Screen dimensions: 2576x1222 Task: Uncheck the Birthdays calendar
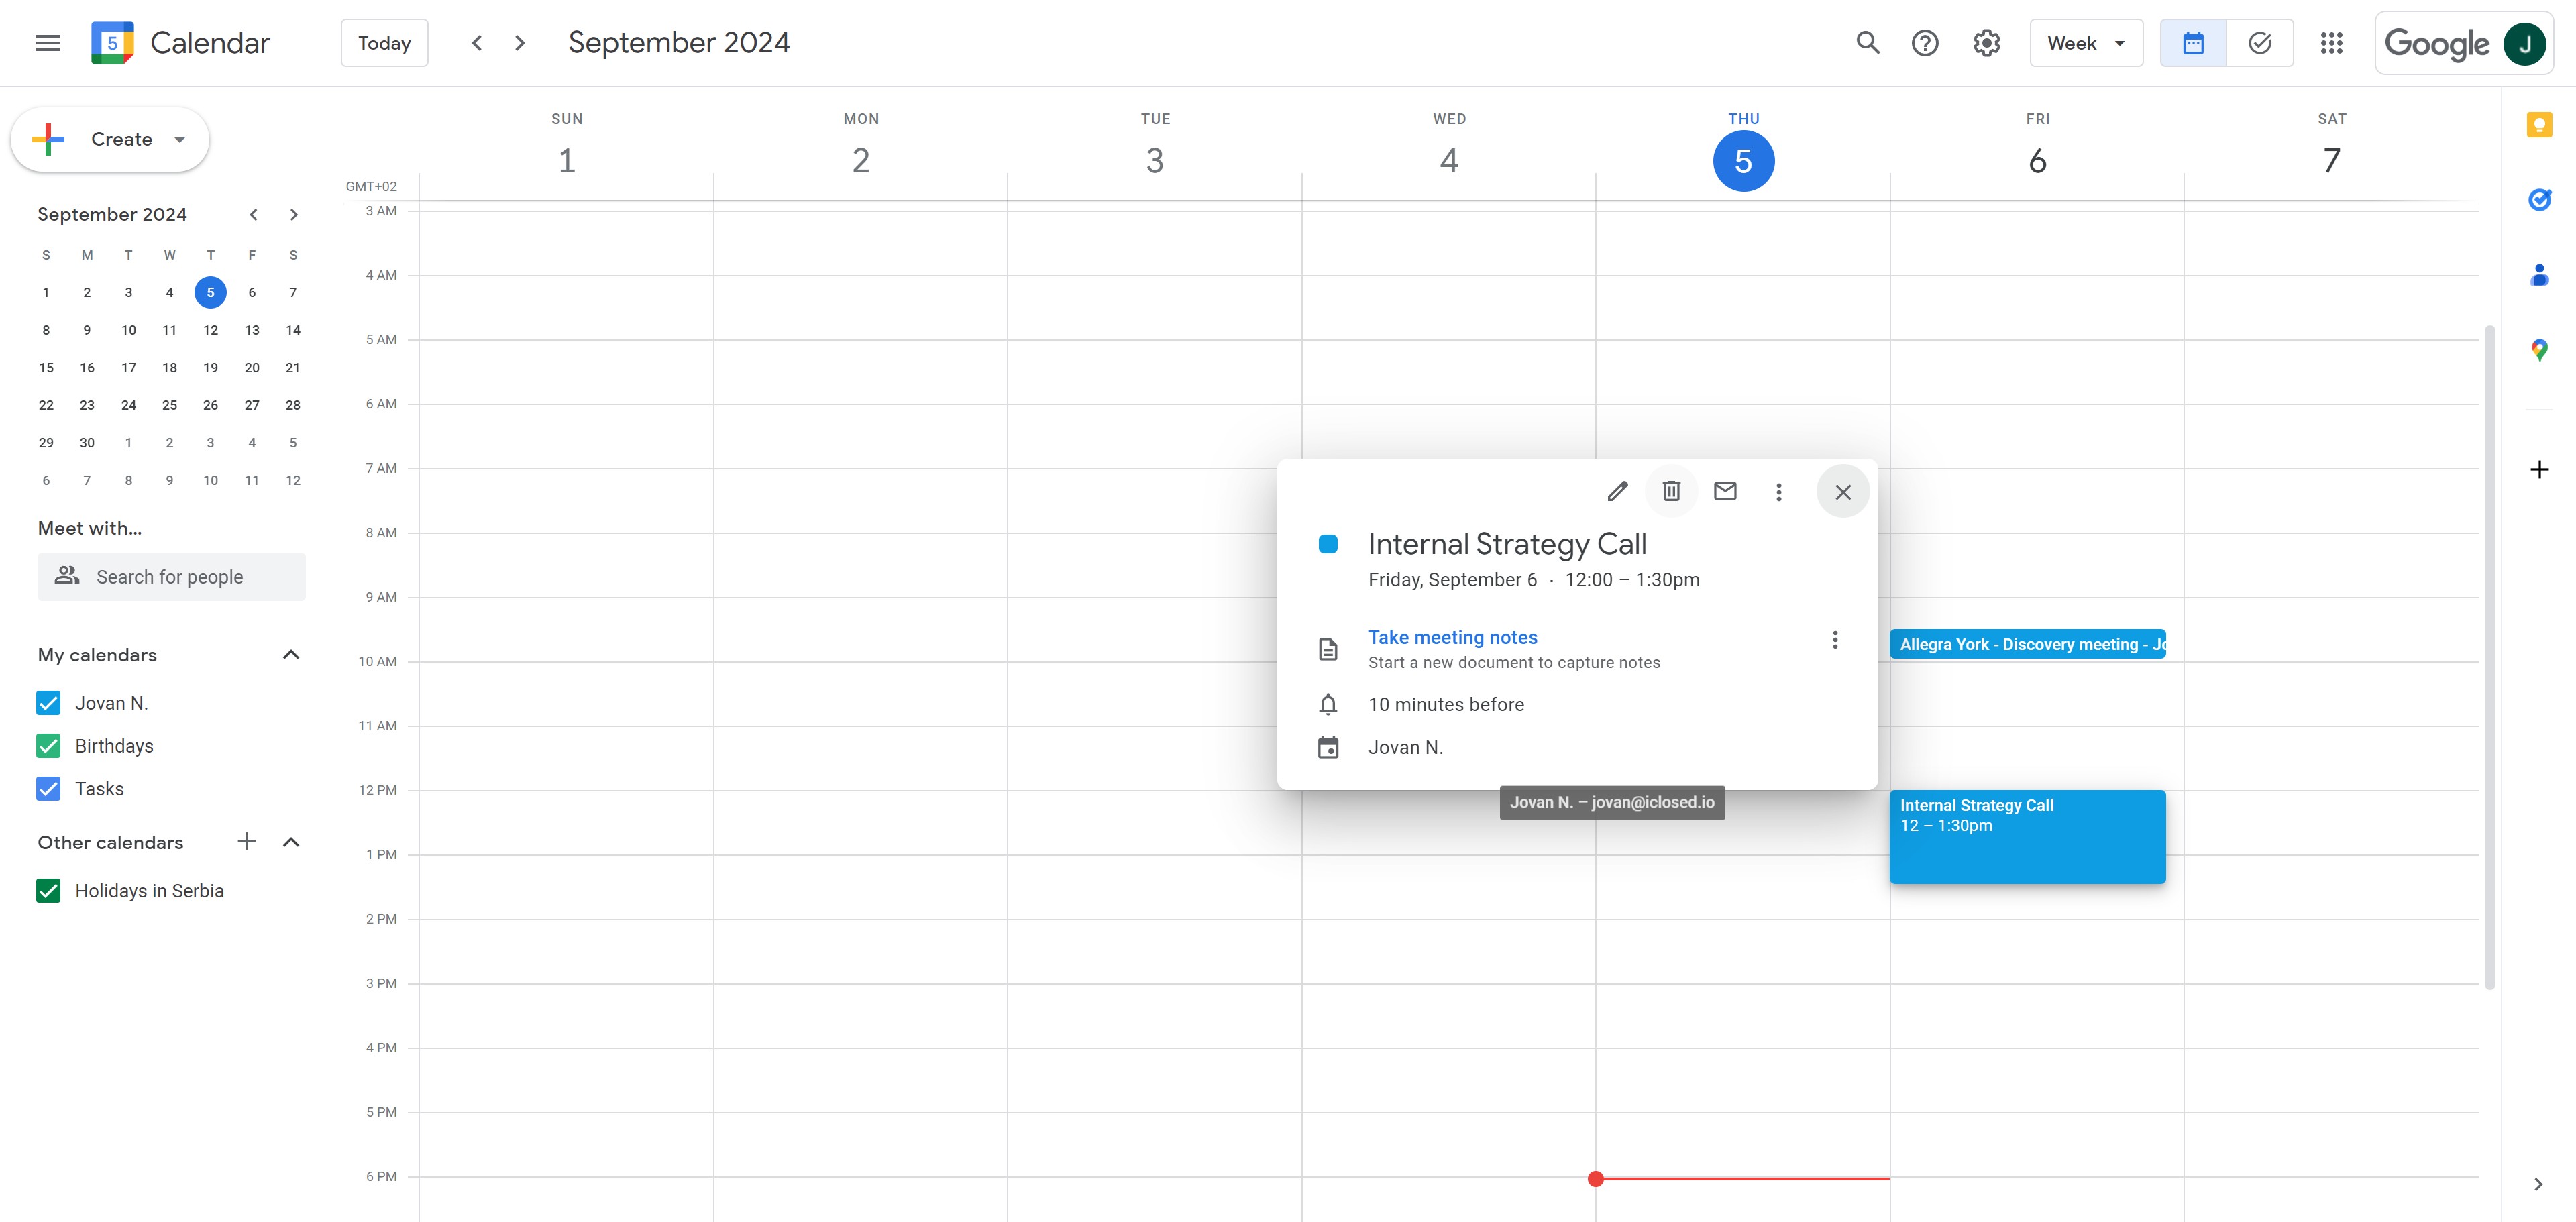48,746
